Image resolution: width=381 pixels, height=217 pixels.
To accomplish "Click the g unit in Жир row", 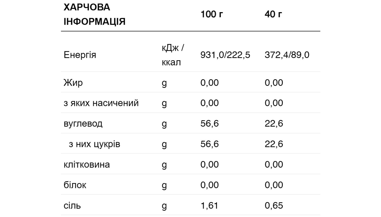I will pos(164,83).
